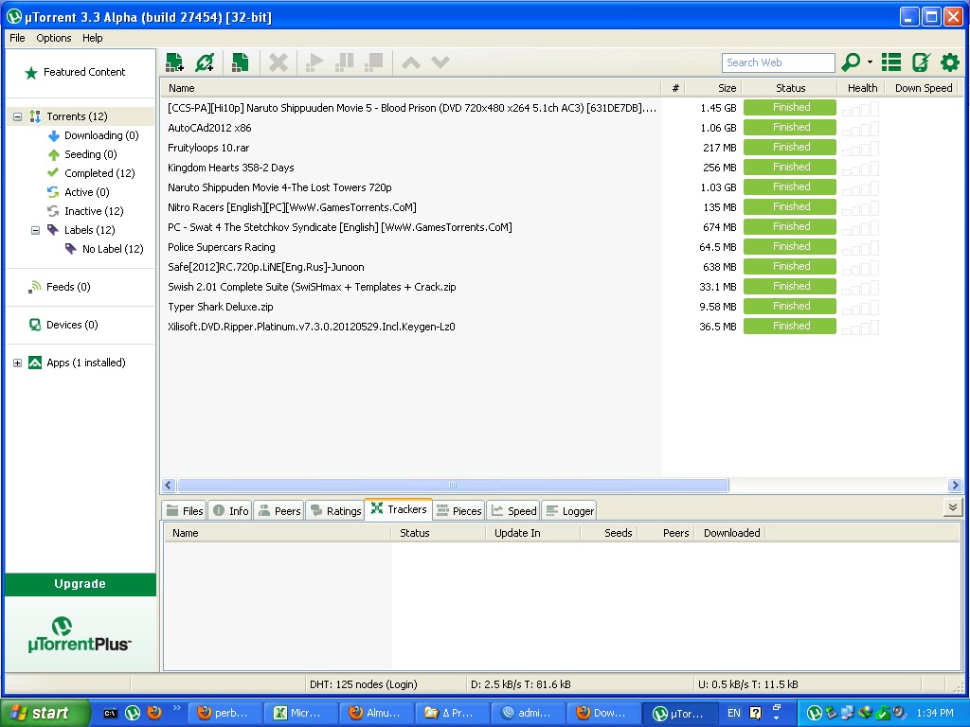Open the Options menu
The height and width of the screenshot is (727, 970).
coord(54,38)
